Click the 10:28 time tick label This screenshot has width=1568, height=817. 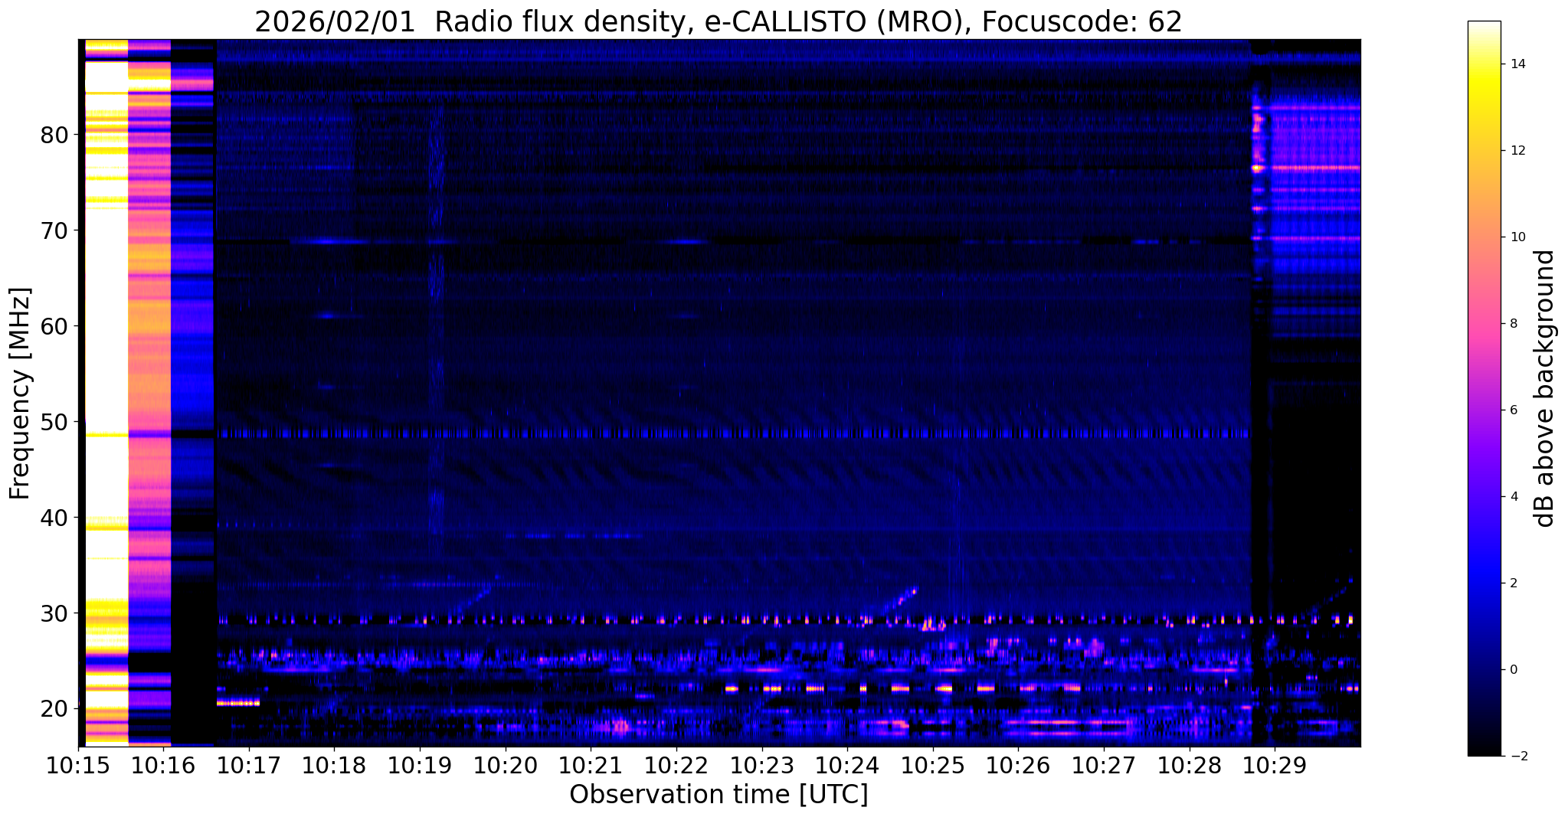click(1189, 766)
